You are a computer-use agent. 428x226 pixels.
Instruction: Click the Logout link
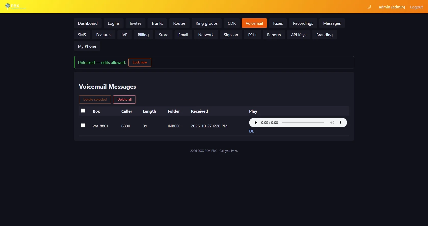pyautogui.click(x=416, y=7)
